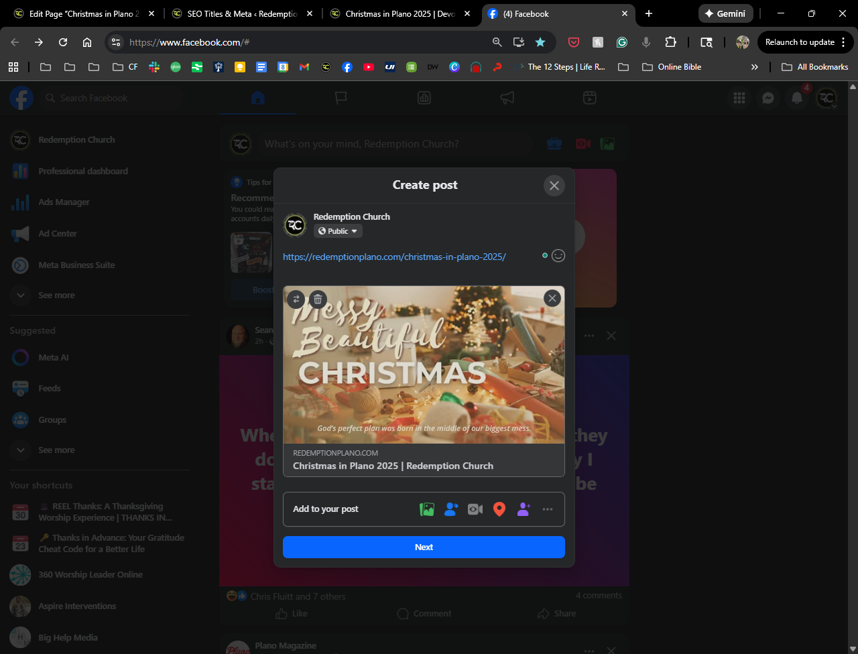Select the Check in location pin icon
The width and height of the screenshot is (858, 654).
(499, 509)
